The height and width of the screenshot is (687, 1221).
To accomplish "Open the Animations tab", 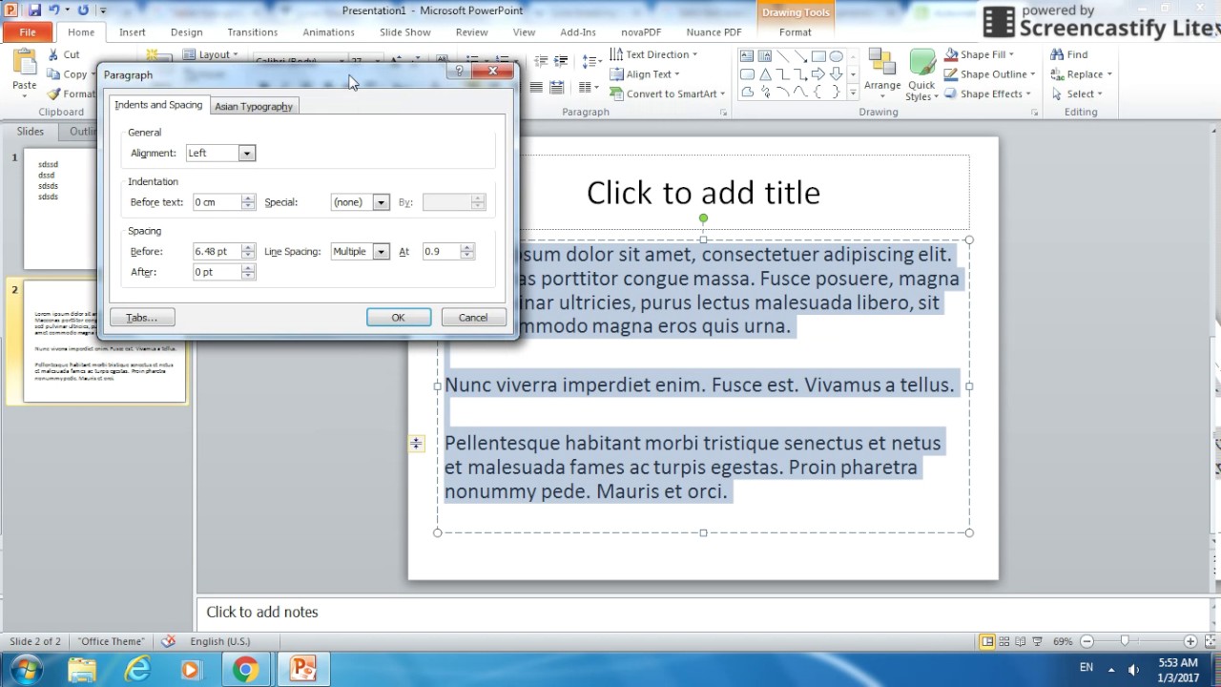I will point(328,32).
